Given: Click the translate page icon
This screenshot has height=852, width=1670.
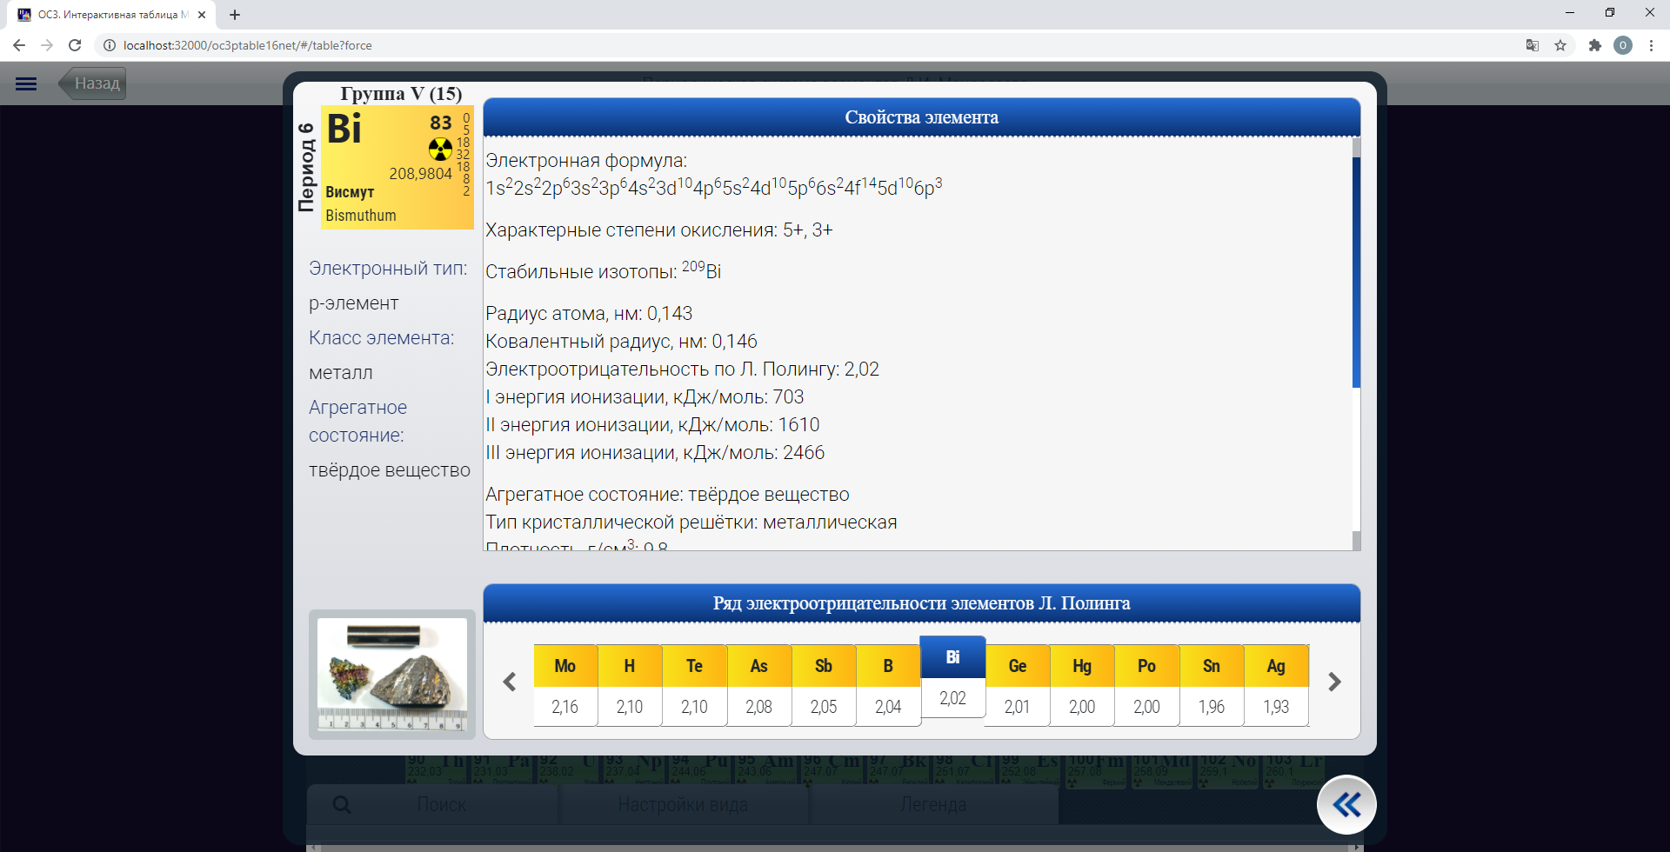Looking at the screenshot, I should coord(1533,45).
